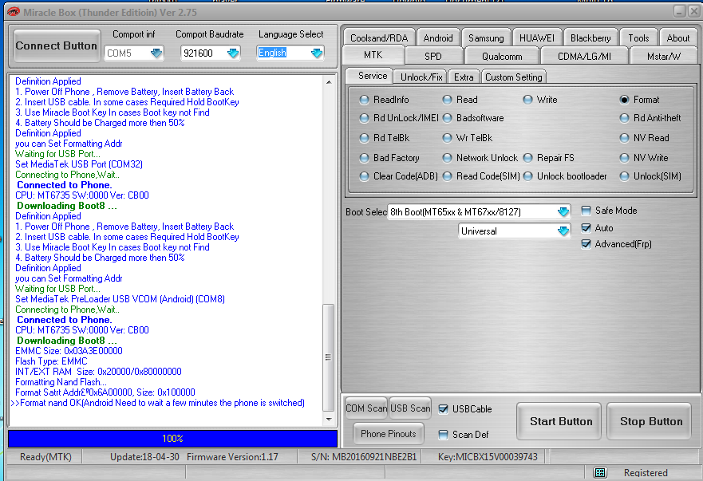This screenshot has height=481, width=703.
Task: Click the blue 100% progress bar
Action: pyautogui.click(x=172, y=439)
